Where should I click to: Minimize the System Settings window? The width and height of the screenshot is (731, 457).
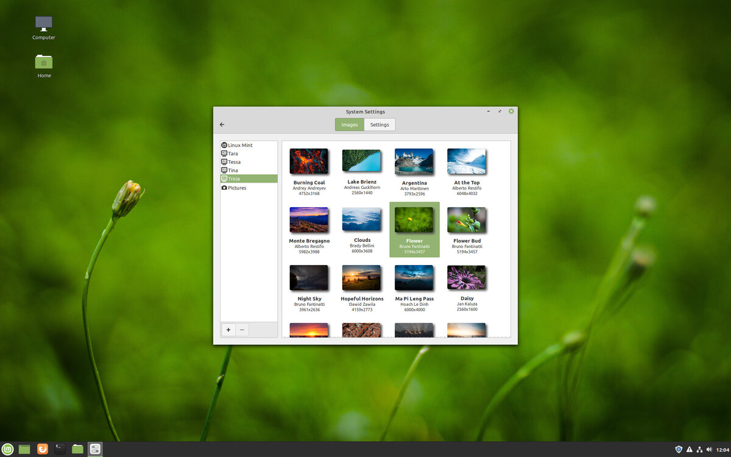(489, 111)
